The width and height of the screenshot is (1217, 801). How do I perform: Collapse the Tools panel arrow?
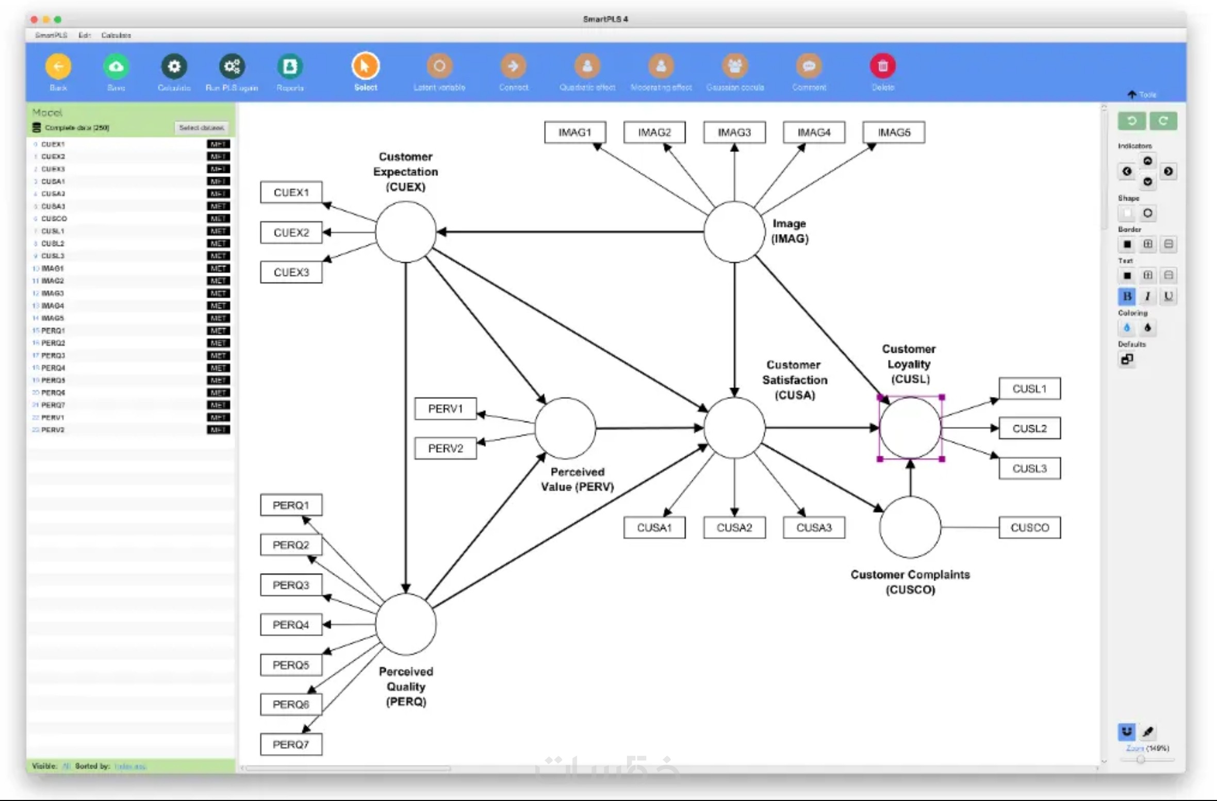(1132, 95)
